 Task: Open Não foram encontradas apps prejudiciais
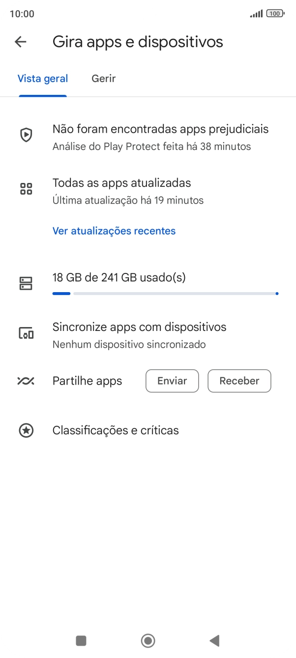pos(160,137)
